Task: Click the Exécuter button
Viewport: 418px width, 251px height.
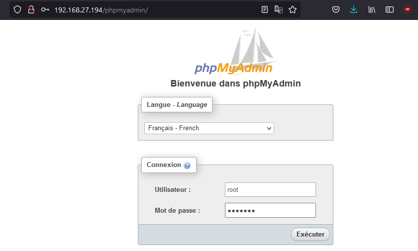Action: 311,234
